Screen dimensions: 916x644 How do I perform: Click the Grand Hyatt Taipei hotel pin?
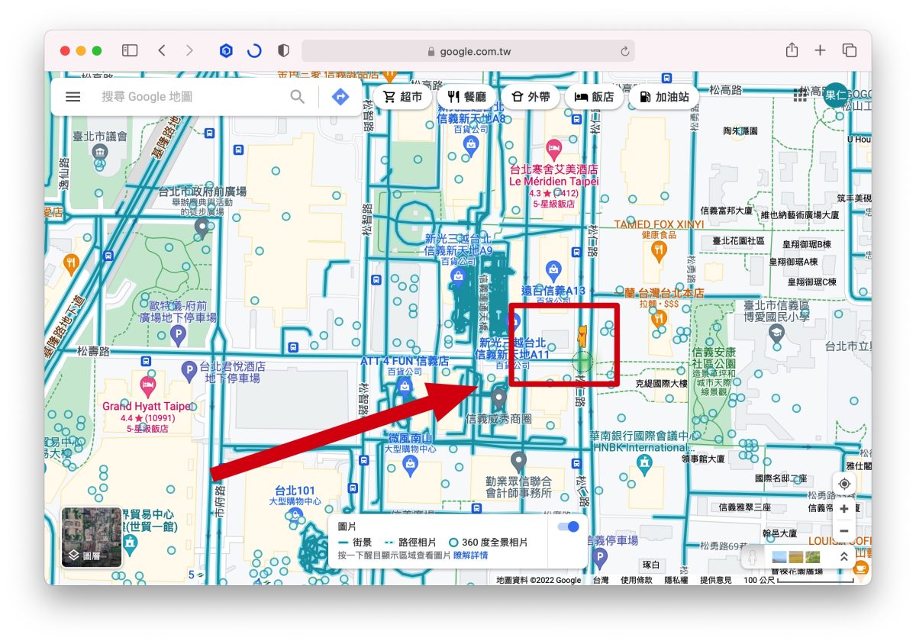pyautogui.click(x=147, y=386)
